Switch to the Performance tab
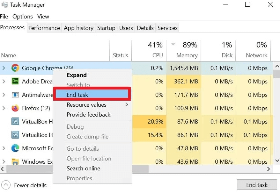 (x=44, y=28)
